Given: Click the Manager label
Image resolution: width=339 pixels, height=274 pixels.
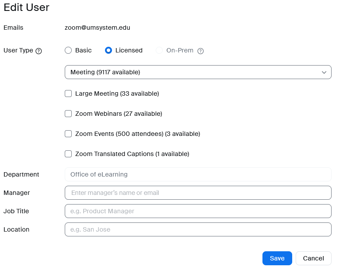Looking at the screenshot, I should [x=17, y=193].
